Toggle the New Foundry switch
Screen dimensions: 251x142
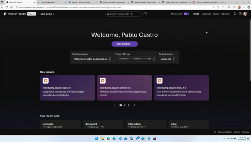[x=186, y=14]
